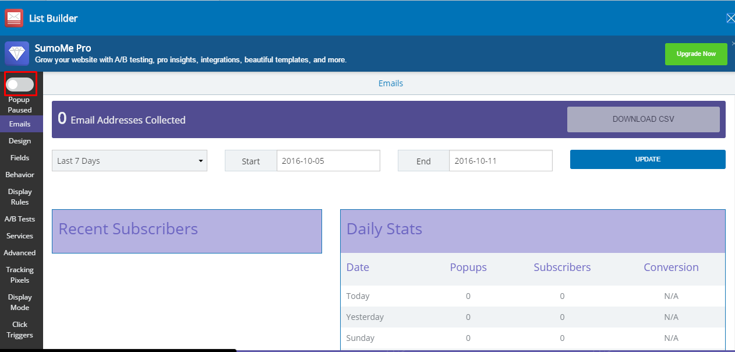Click the Conversion column header
The width and height of the screenshot is (735, 352).
coord(671,267)
